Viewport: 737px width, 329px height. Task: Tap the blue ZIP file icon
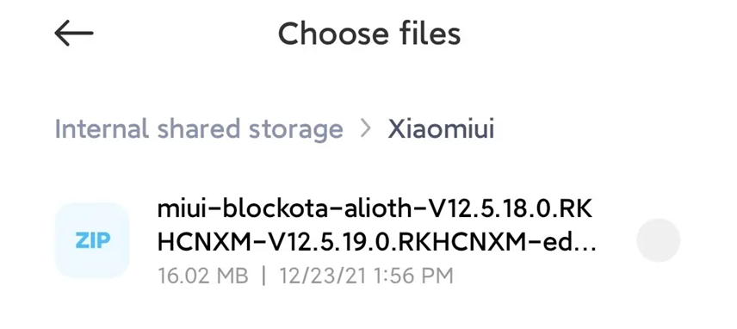point(92,240)
